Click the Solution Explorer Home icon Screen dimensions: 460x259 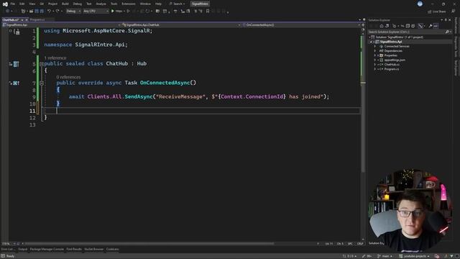click(x=382, y=26)
